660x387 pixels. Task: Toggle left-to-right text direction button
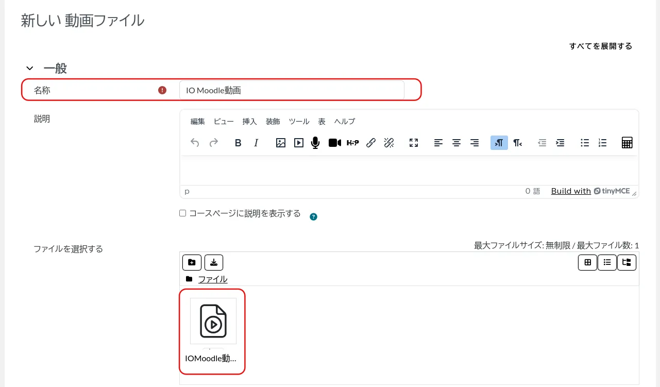[499, 143]
